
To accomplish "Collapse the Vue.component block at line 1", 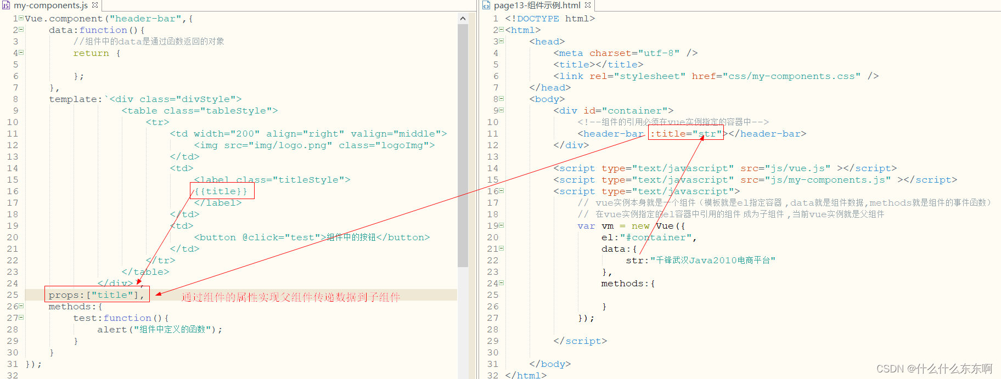I will [x=21, y=18].
